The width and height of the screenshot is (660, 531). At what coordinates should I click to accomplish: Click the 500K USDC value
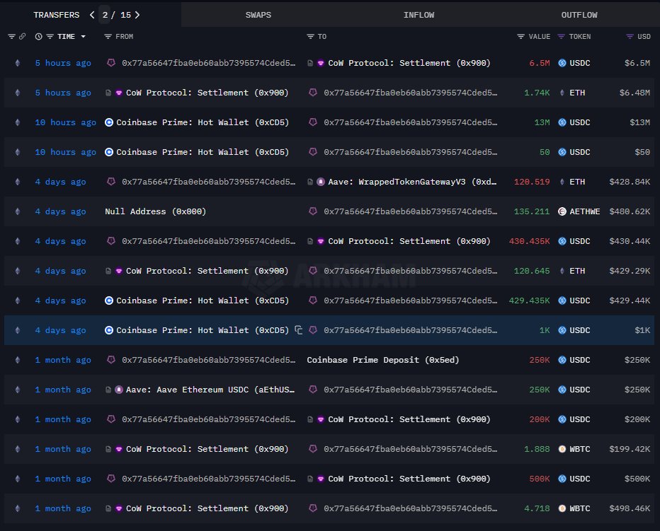(539, 479)
